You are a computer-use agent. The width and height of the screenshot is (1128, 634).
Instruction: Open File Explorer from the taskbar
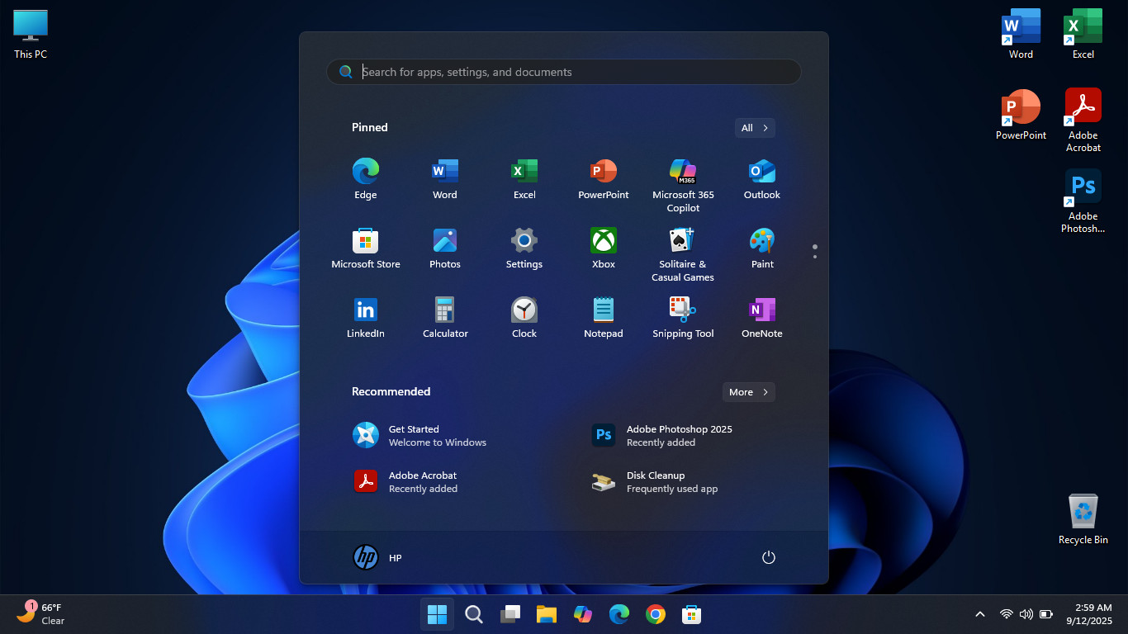click(547, 614)
